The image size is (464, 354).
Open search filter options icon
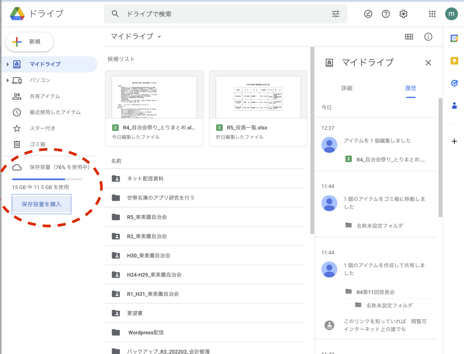(335, 14)
